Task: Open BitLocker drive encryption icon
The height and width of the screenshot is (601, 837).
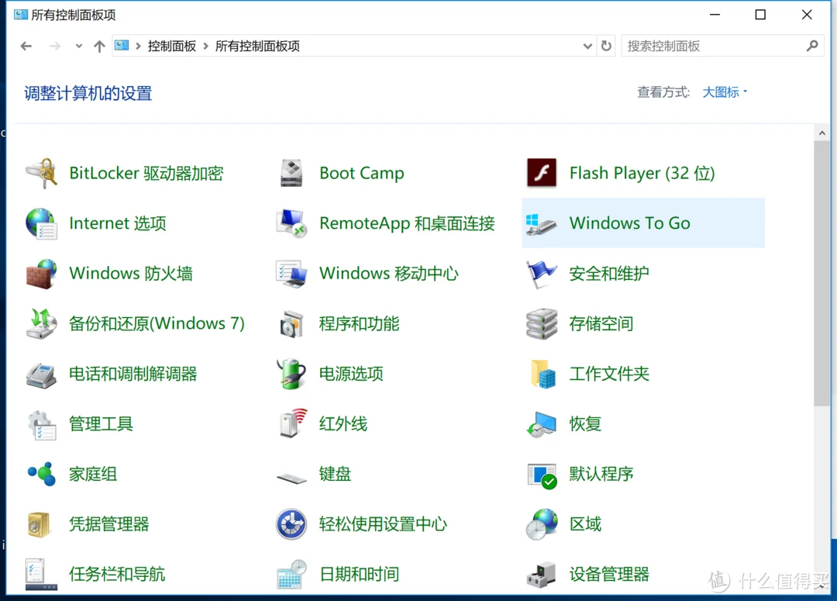Action: point(41,173)
